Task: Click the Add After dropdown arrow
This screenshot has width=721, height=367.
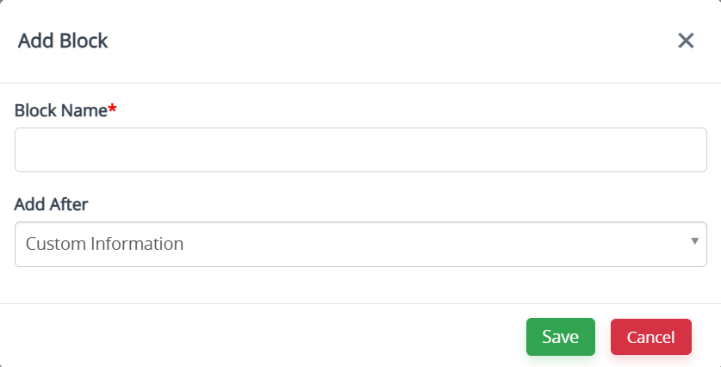Action: [x=694, y=241]
